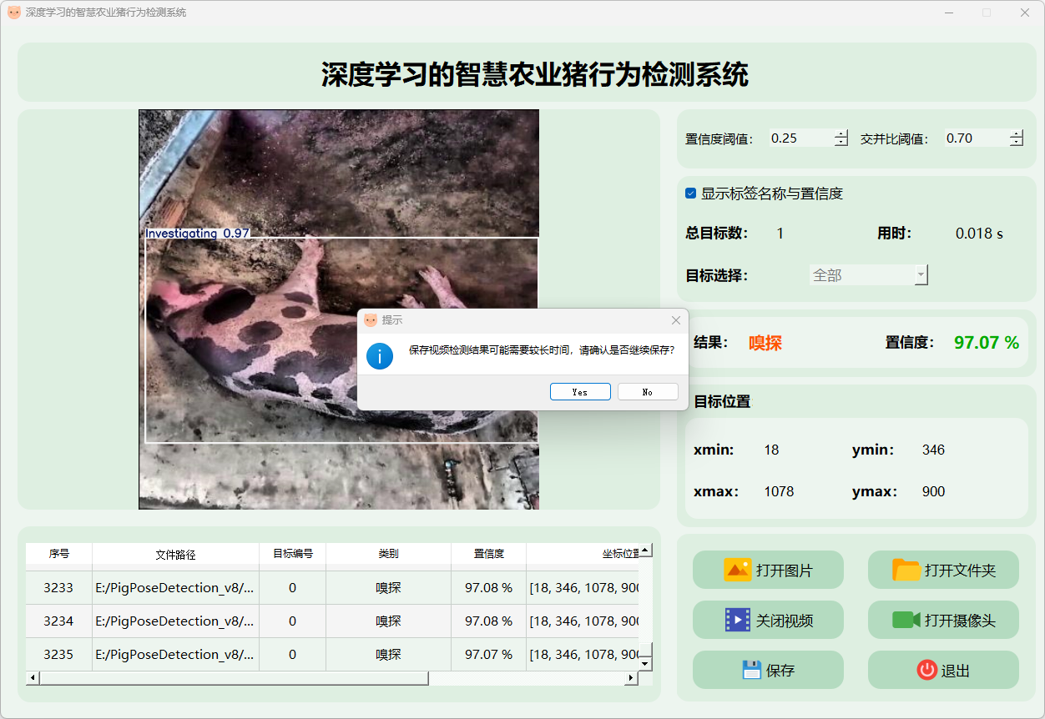This screenshot has height=719, width=1045.
Task: Select the file path column header
Action: pyautogui.click(x=175, y=554)
